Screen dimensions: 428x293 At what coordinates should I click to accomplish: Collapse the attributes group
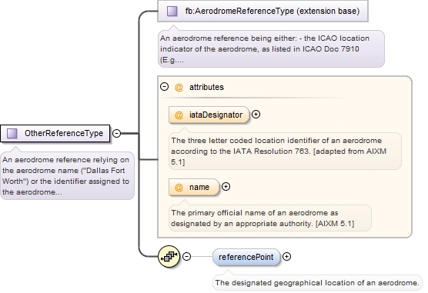(x=164, y=87)
